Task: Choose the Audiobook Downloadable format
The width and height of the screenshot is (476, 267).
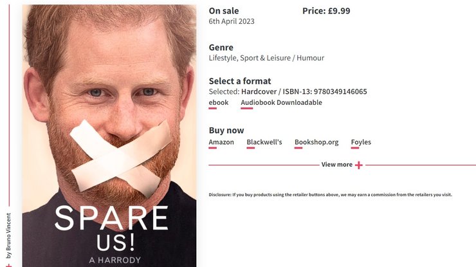Action: [281, 103]
